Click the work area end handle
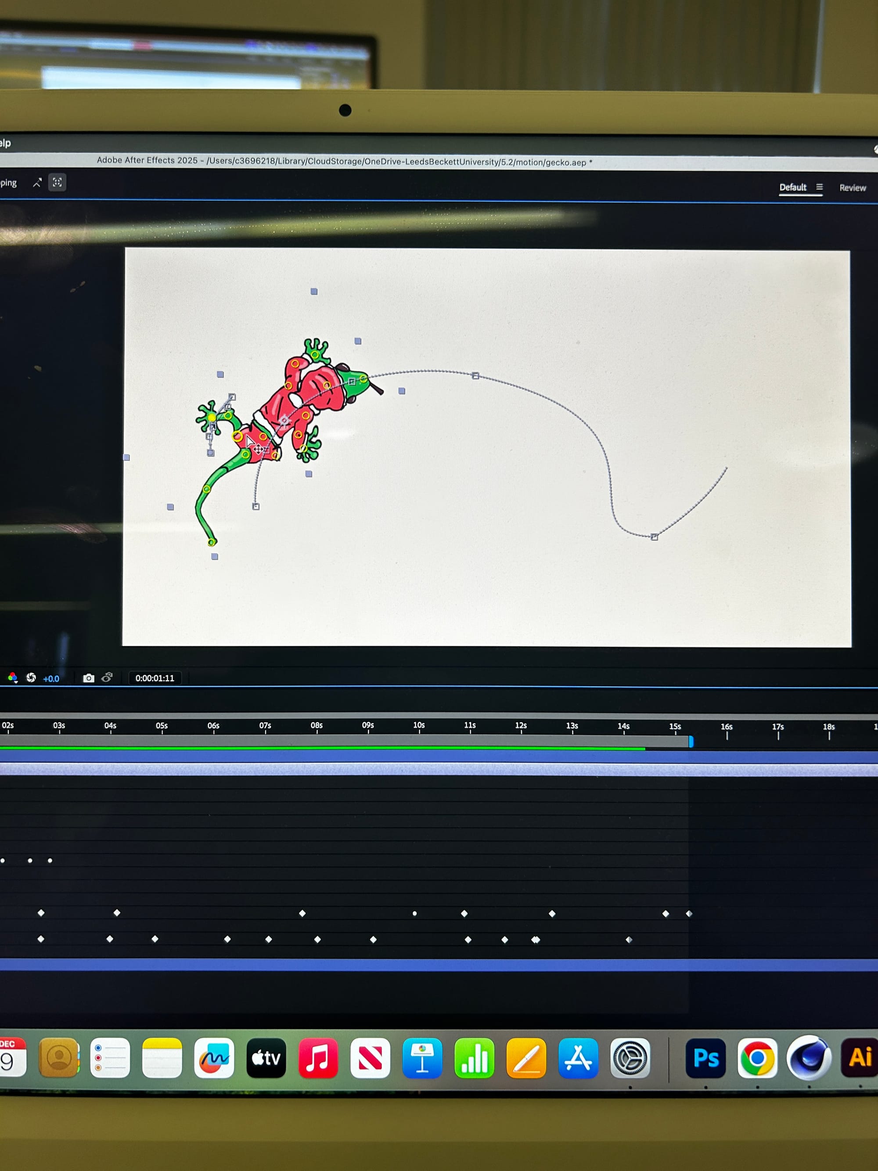The height and width of the screenshot is (1171, 878). pyautogui.click(x=691, y=742)
